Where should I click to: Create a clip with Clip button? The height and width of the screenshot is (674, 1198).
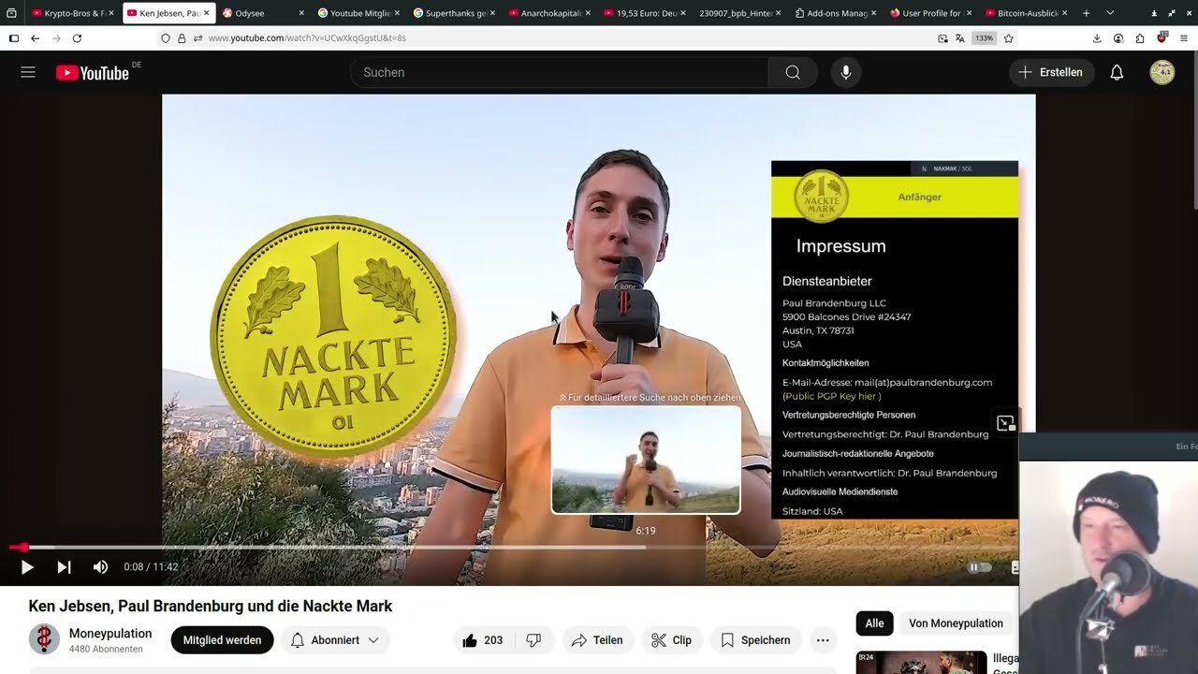point(671,640)
